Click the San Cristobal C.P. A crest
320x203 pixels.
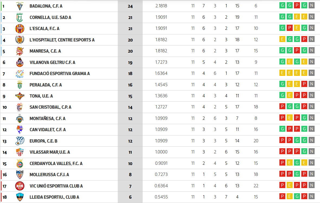(20, 107)
